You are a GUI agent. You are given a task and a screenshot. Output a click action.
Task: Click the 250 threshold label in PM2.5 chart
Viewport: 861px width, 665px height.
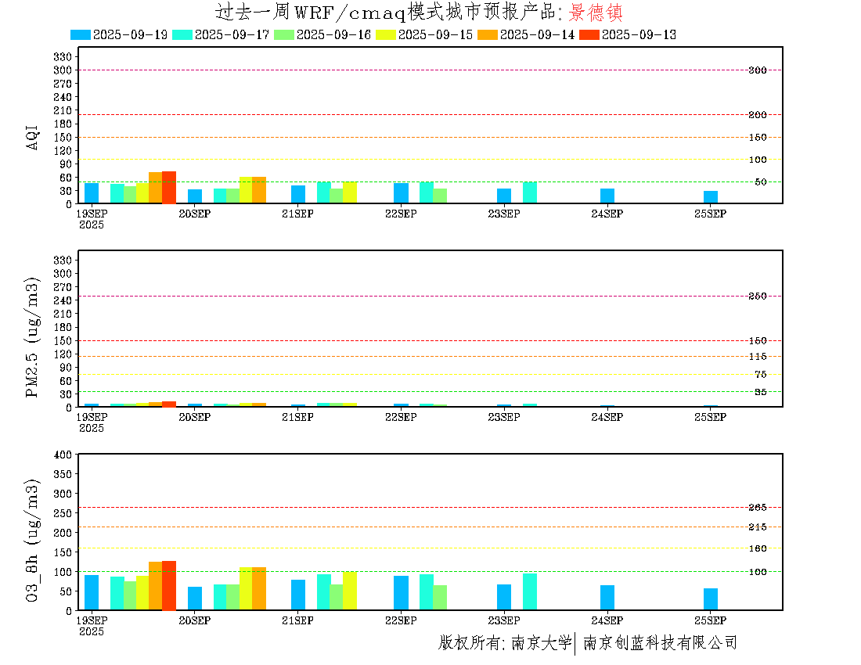click(758, 297)
